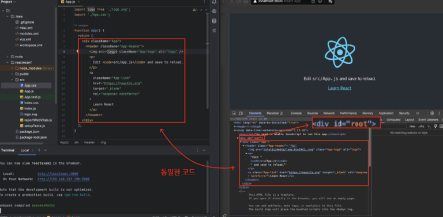Show more DevTools tabs chevron
The height and width of the screenshot is (217, 443).
tap(418, 113)
